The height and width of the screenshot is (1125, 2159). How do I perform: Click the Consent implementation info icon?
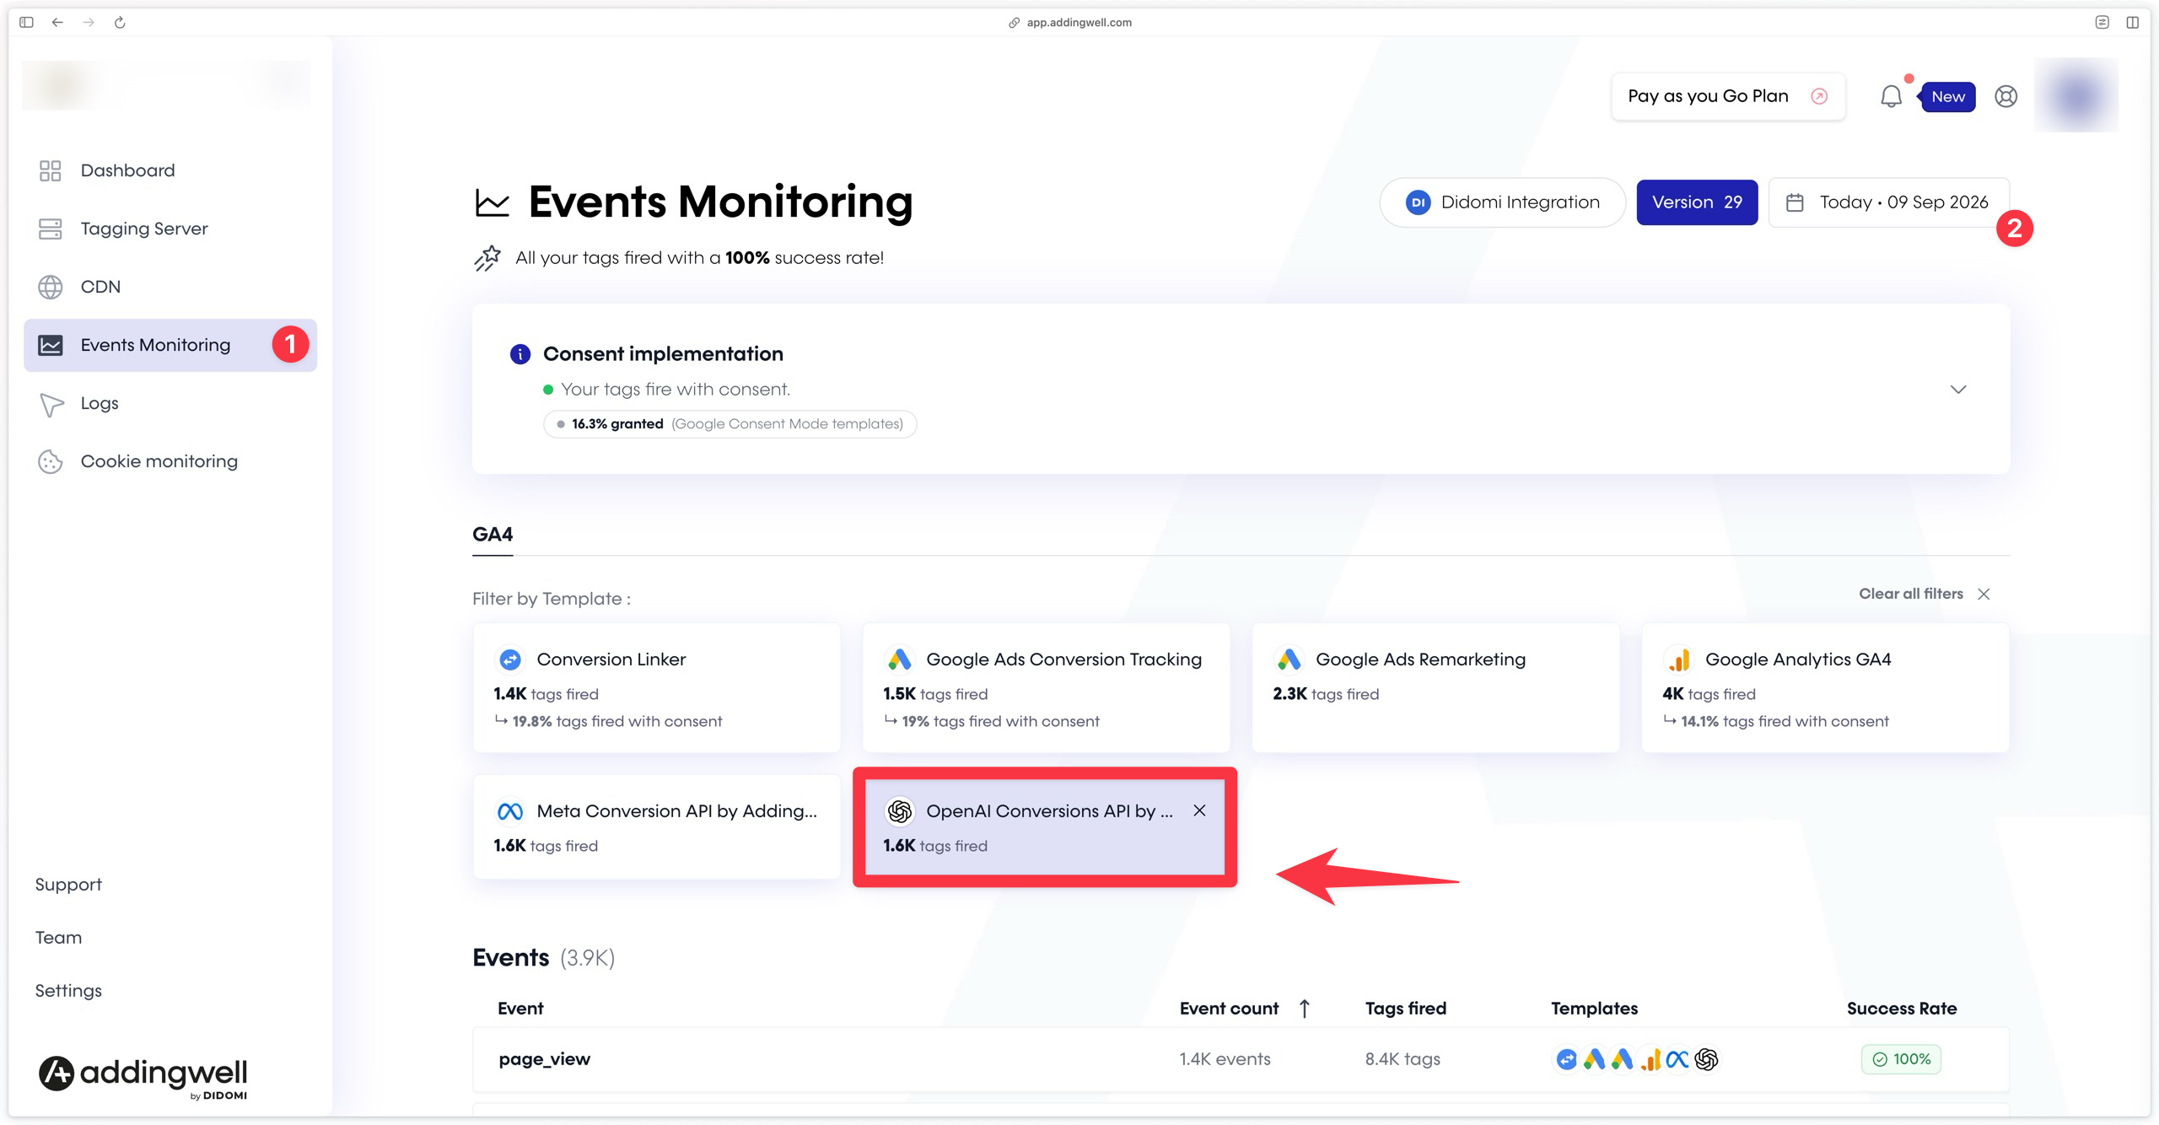pos(520,354)
